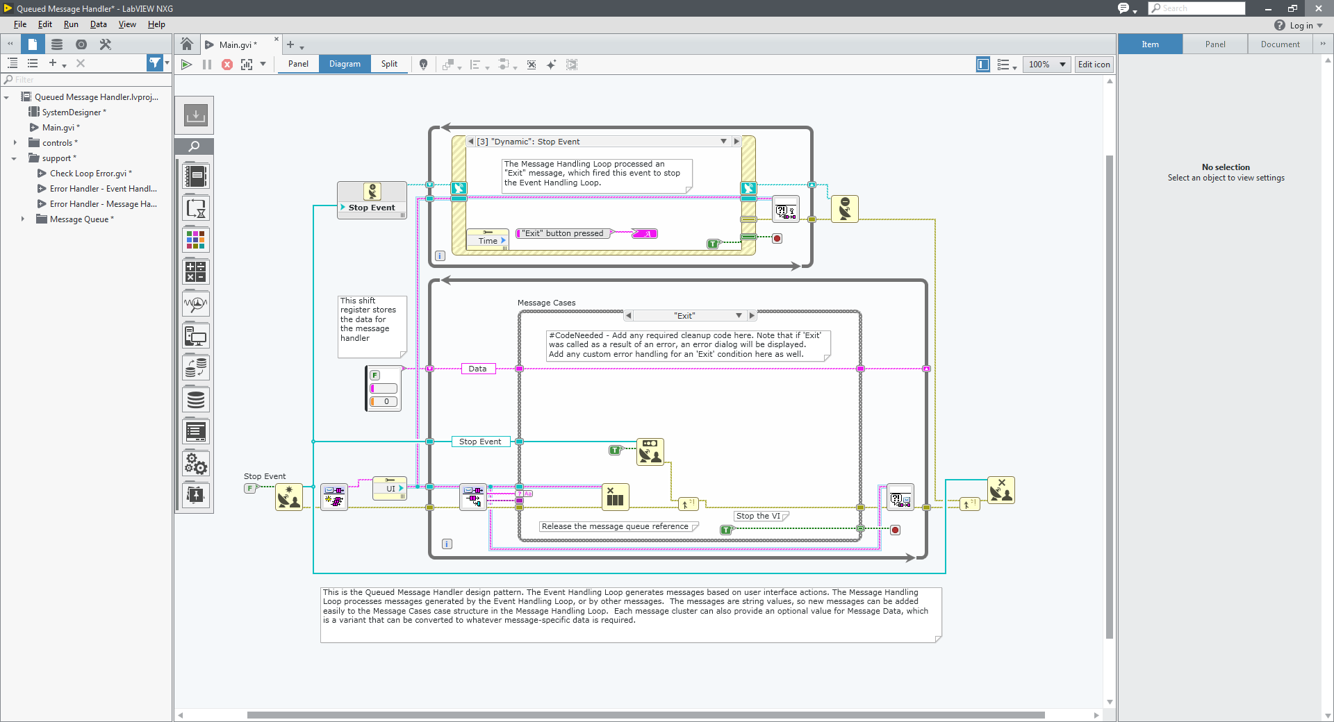Click the Run arrow in the toolbar

186,65
